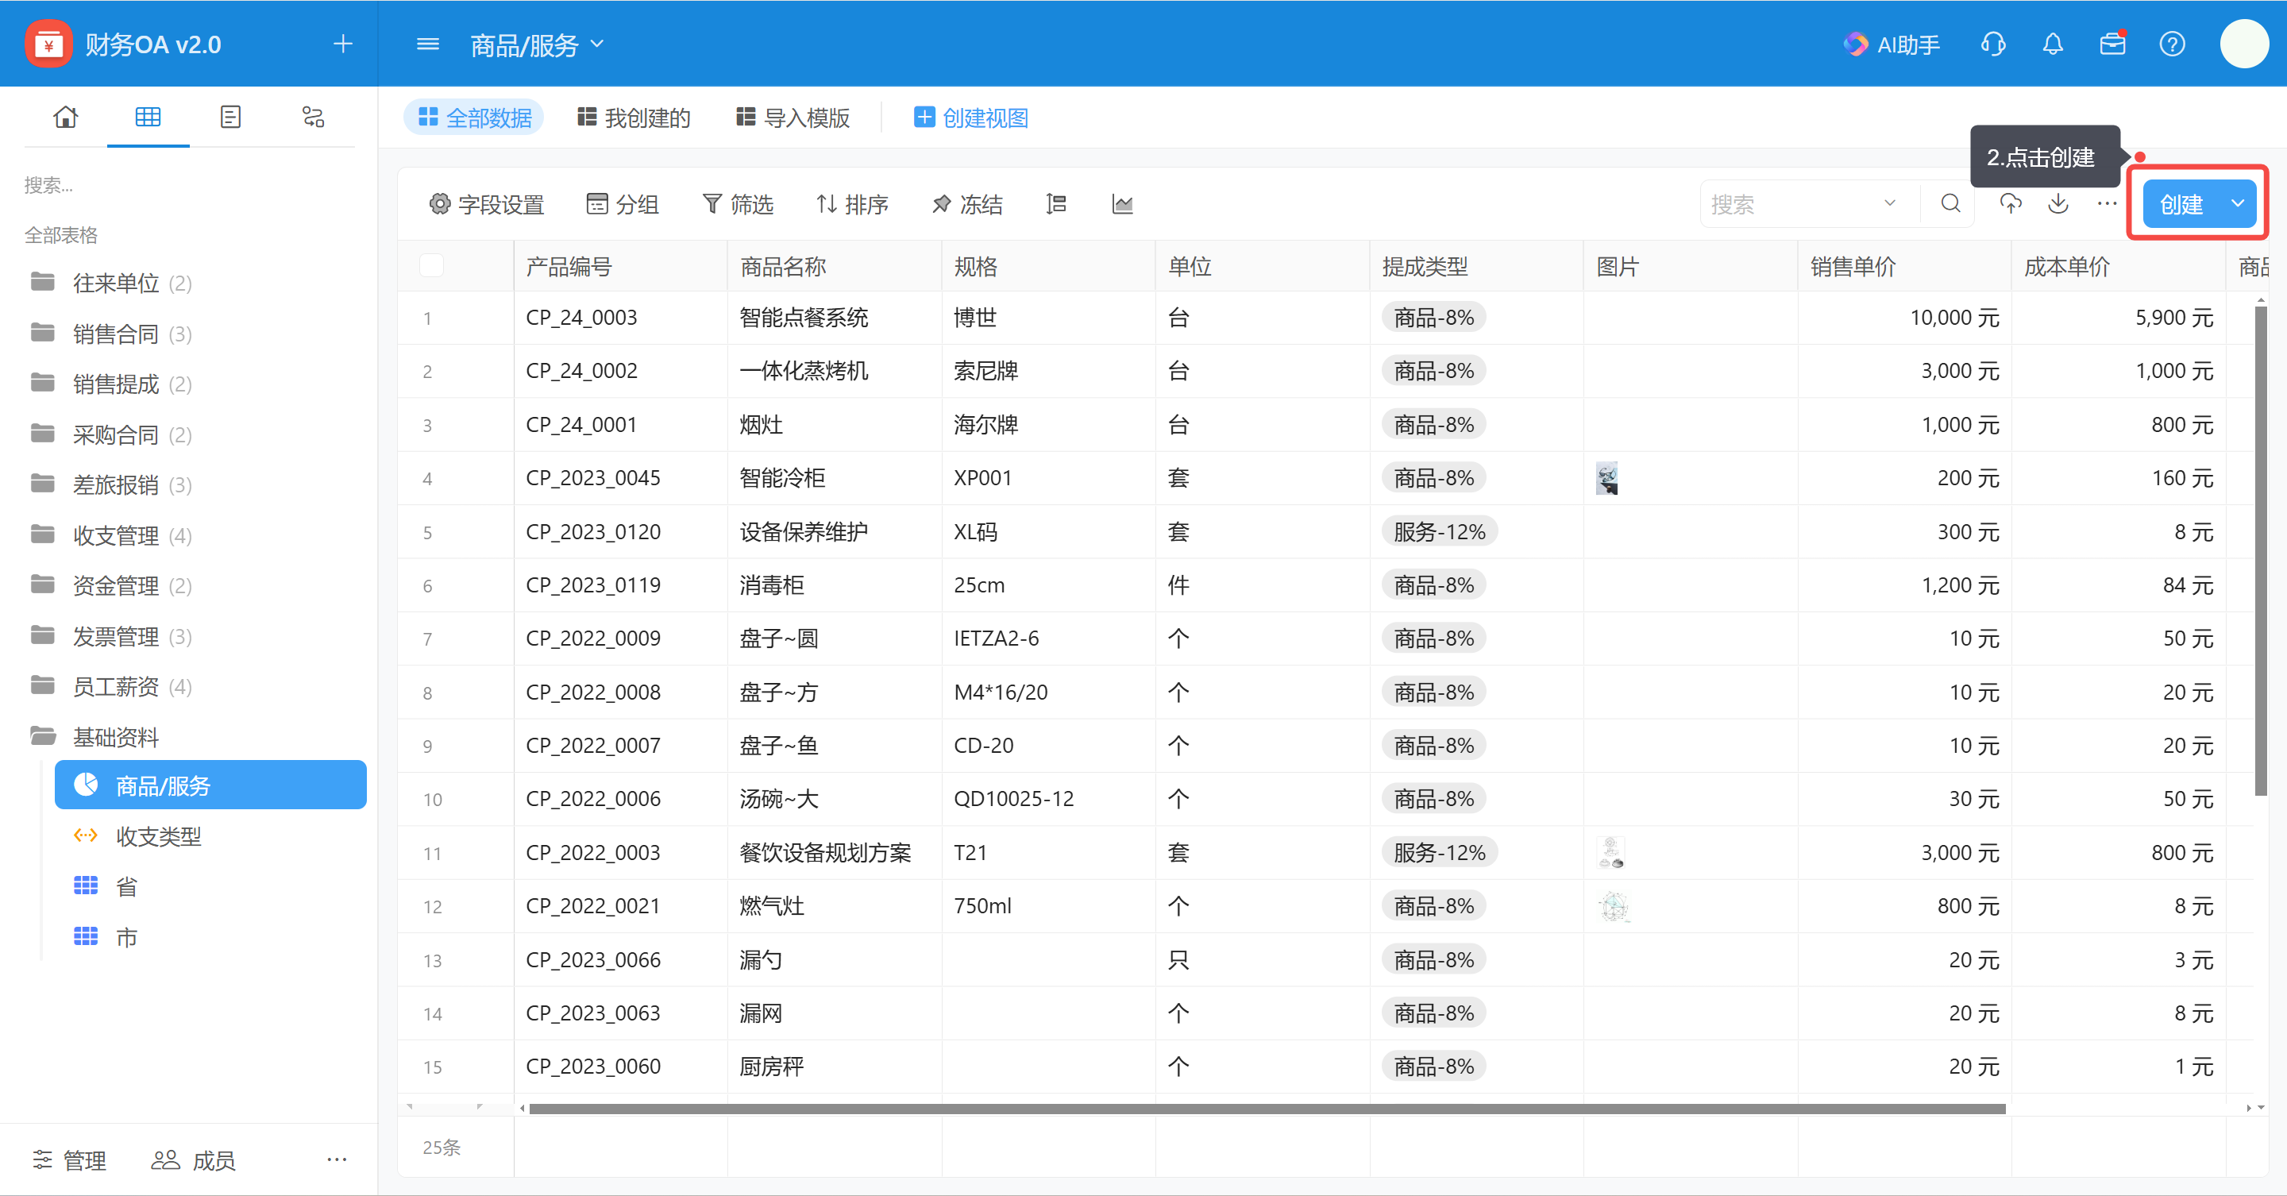Open the image thumbnail for 餐饮设备规划方案
This screenshot has width=2287, height=1196.
tap(1610, 852)
